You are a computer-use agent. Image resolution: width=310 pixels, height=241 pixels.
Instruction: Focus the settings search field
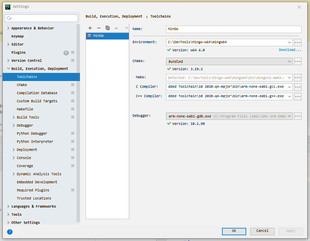point(41,19)
